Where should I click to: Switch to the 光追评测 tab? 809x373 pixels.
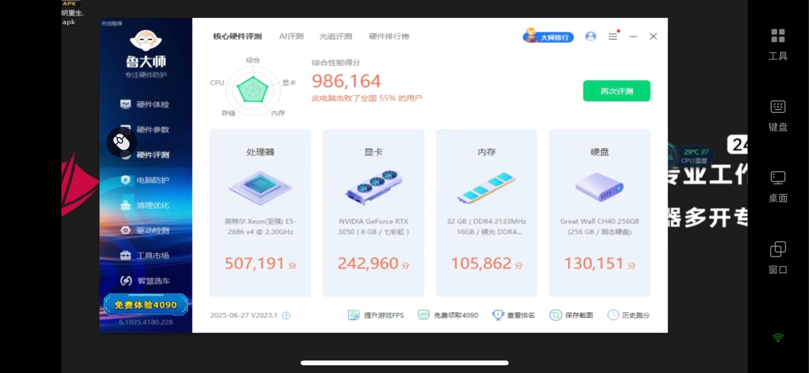tap(336, 36)
